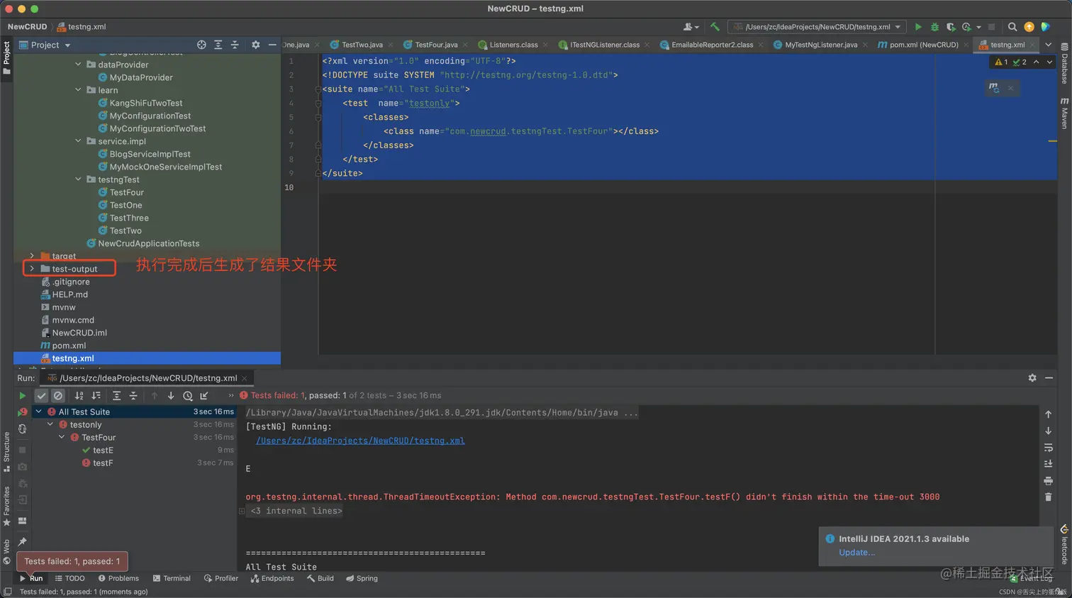The width and height of the screenshot is (1072, 598).
Task: Clear console with trash icon
Action: point(1048,497)
